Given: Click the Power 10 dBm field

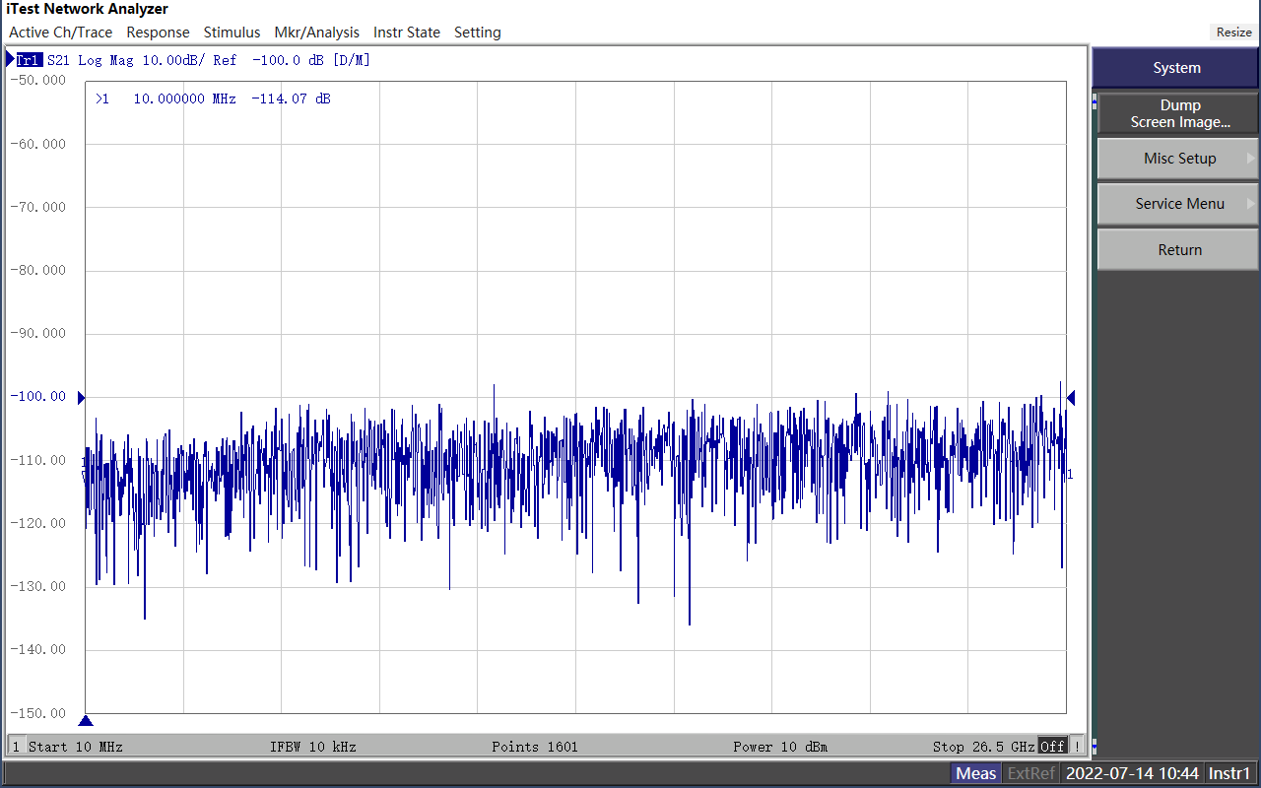Looking at the screenshot, I should click(x=780, y=747).
